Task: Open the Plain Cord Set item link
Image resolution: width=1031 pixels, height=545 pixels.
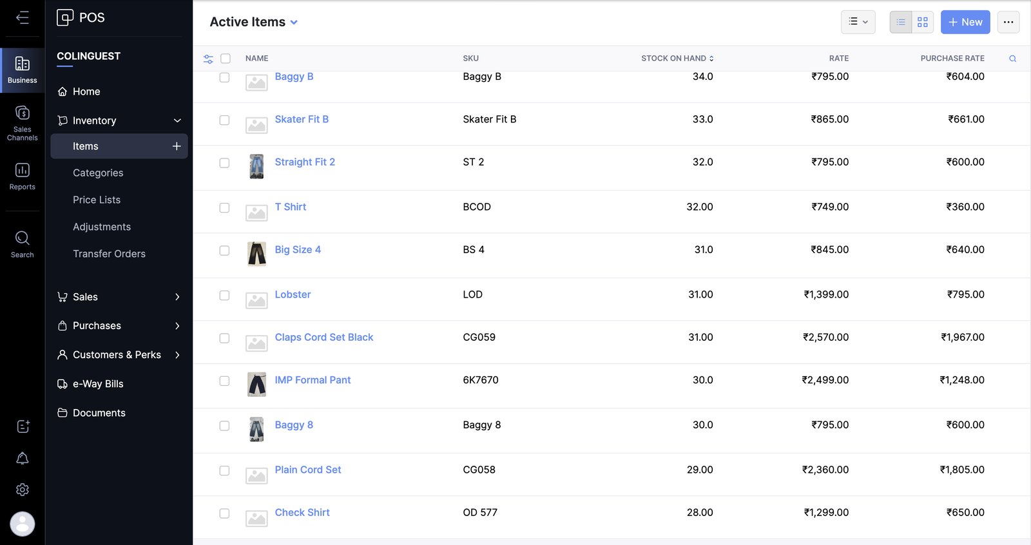Action: click(308, 470)
